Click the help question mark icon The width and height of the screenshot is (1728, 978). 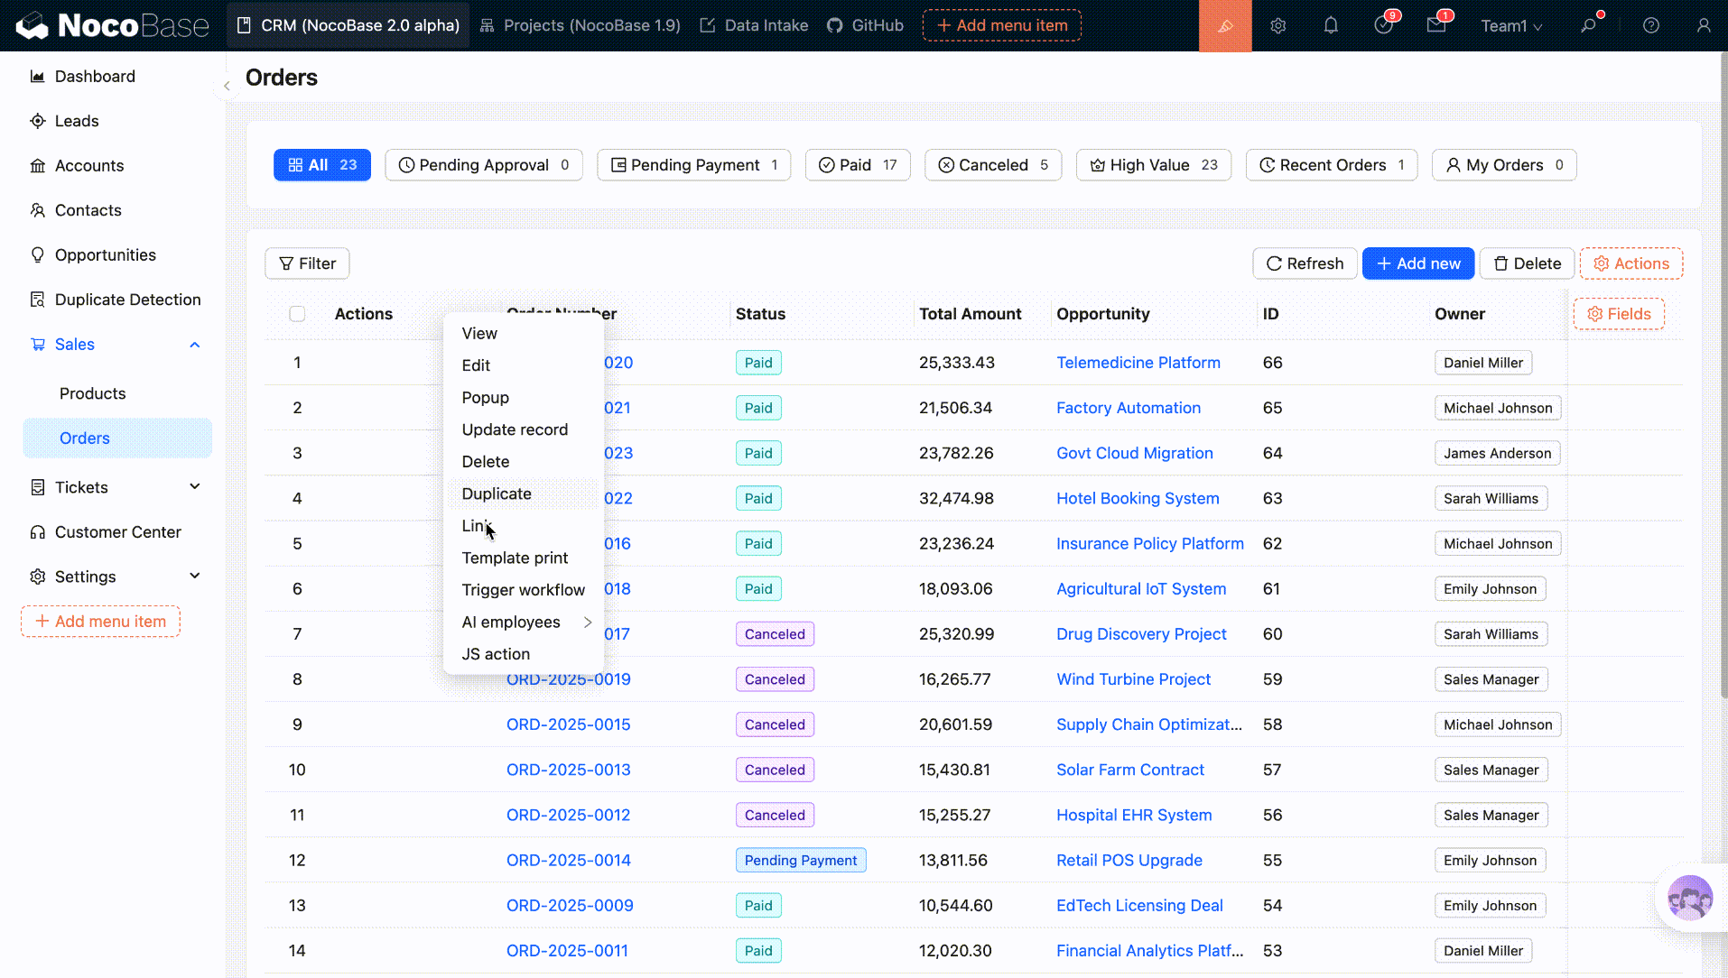point(1650,26)
